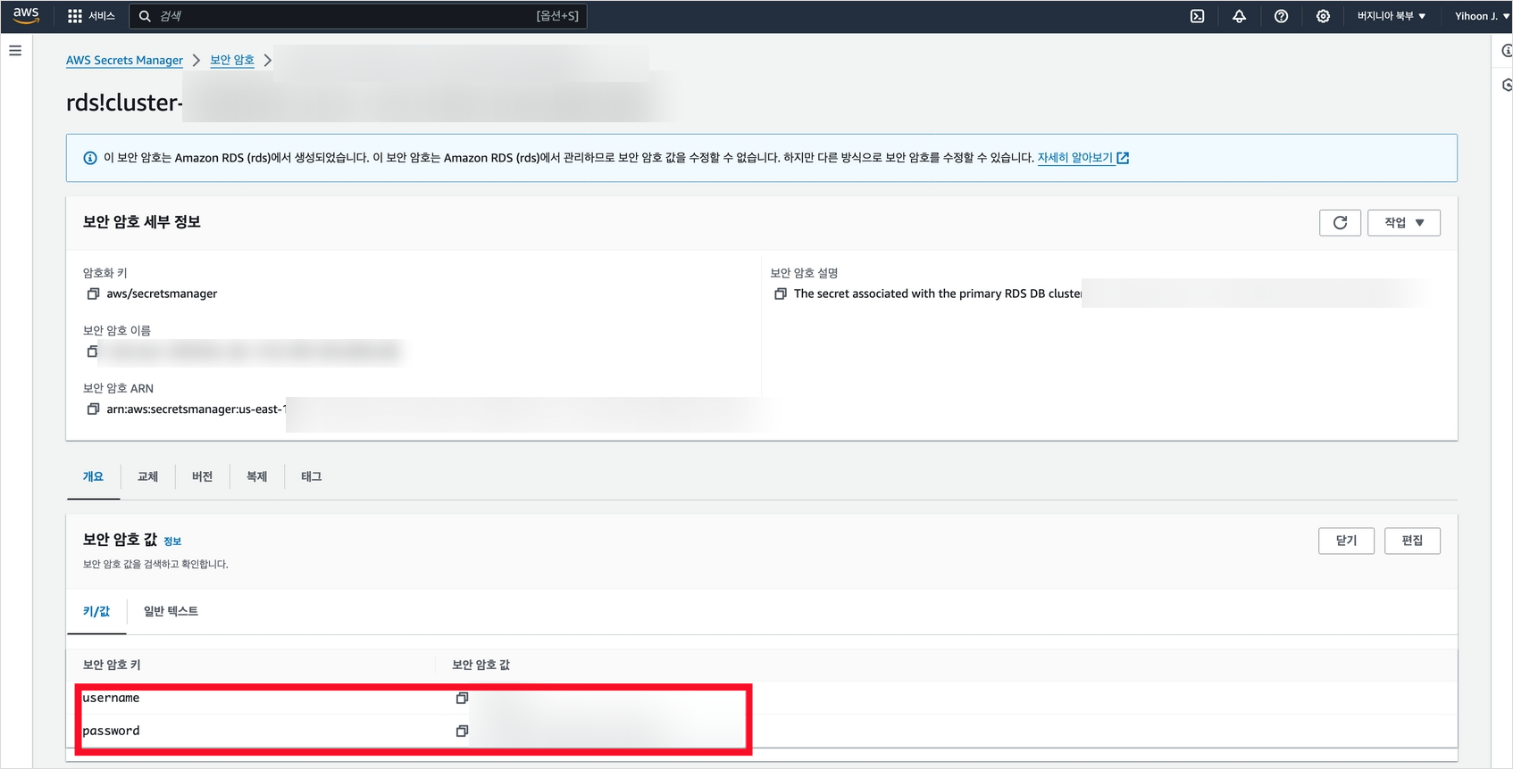Viewport: 1513px width, 769px height.
Task: Select the 키/값 tab
Action: 96,611
